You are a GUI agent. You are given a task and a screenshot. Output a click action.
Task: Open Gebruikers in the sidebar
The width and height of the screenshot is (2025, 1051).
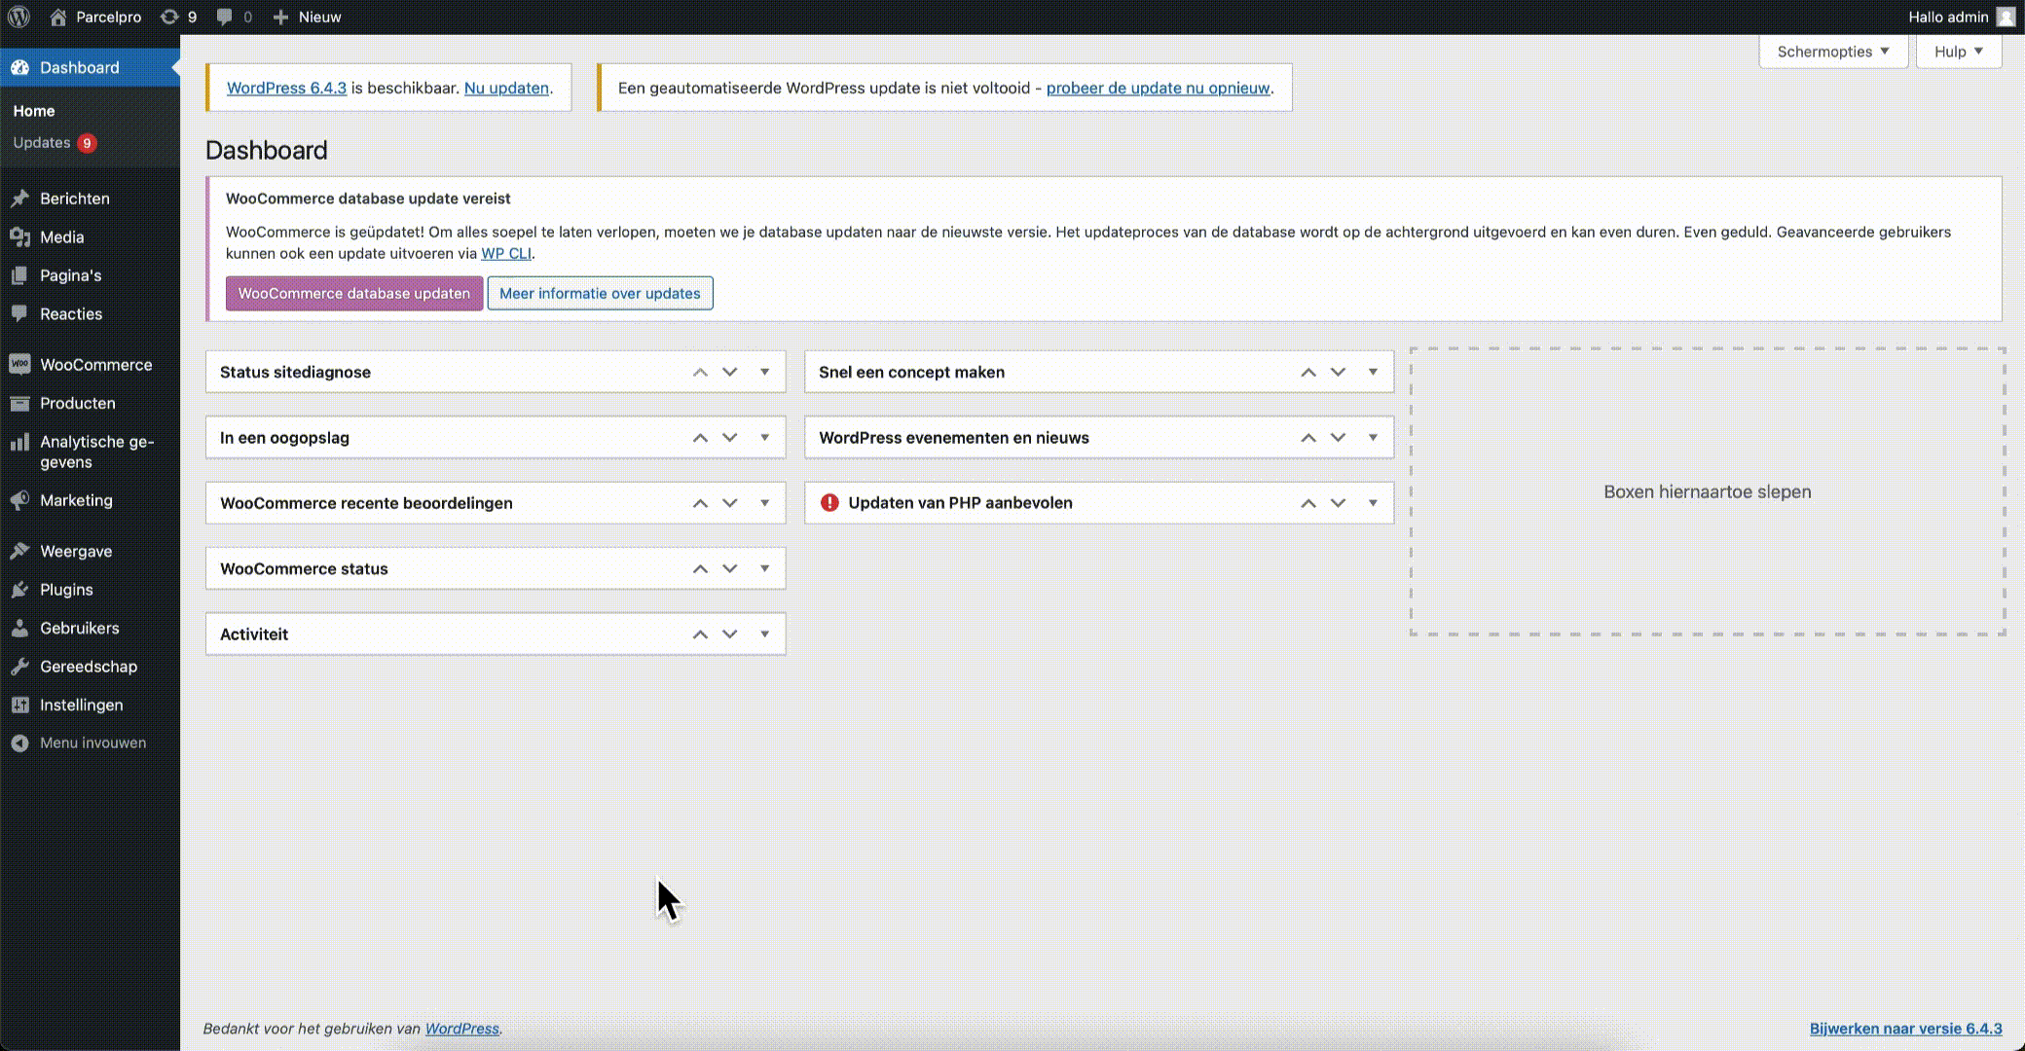[90, 629]
